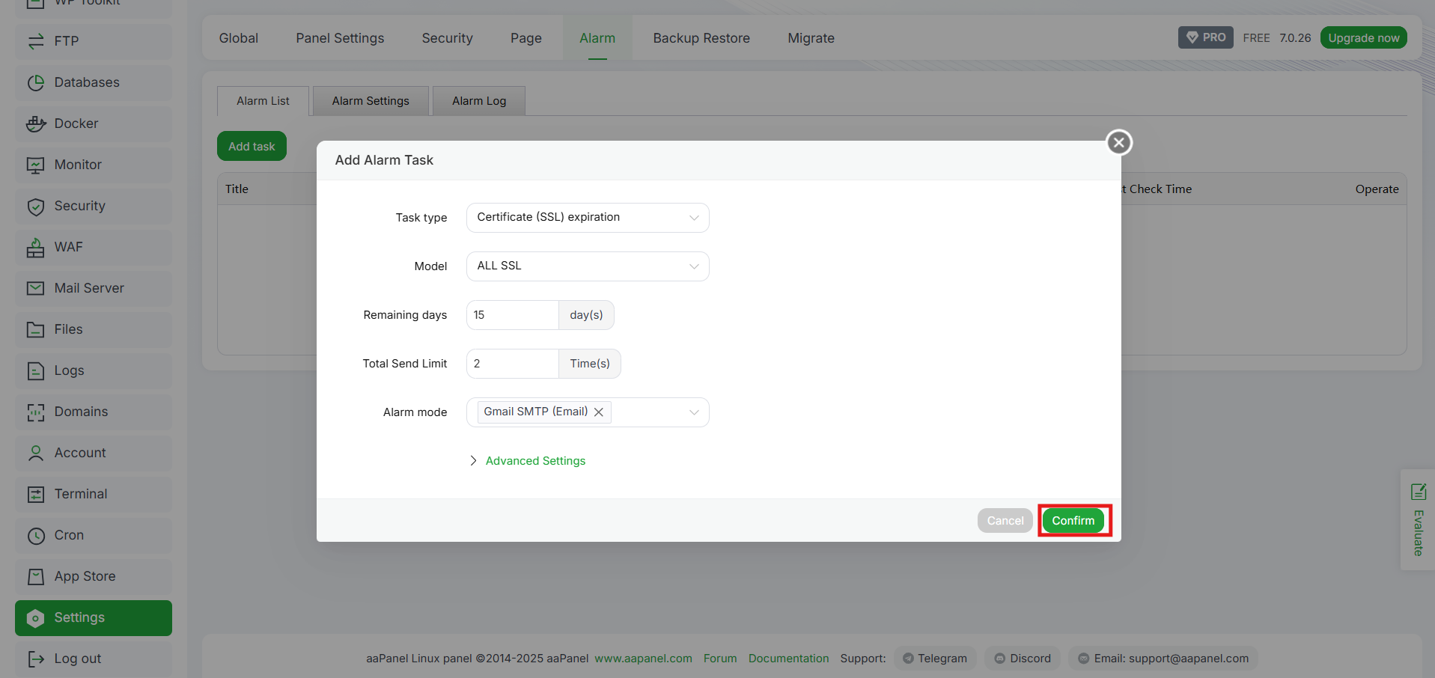
Task: Close the Add Alarm Task dialog
Action: pyautogui.click(x=1119, y=142)
